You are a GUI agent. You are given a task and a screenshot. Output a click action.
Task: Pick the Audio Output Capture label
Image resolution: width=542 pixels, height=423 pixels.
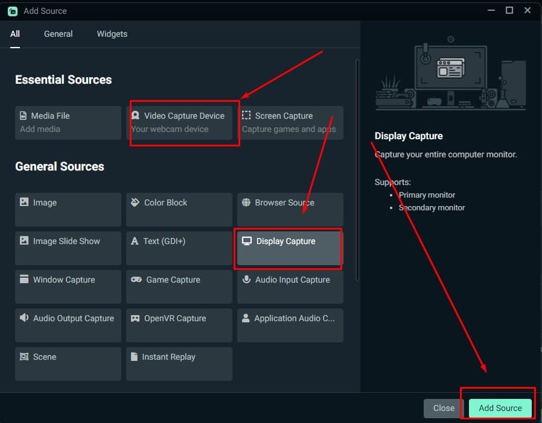[x=74, y=319]
